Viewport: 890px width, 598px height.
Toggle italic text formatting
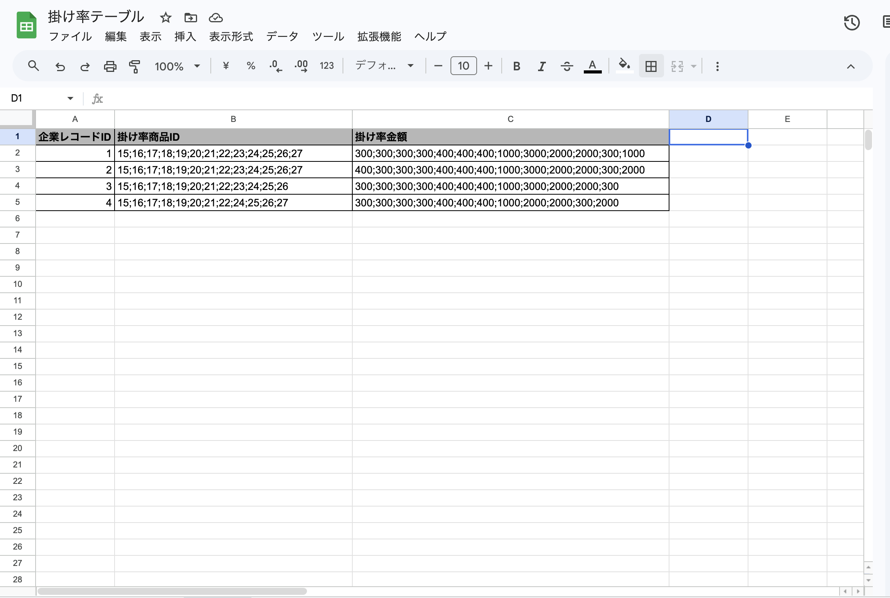coord(542,66)
